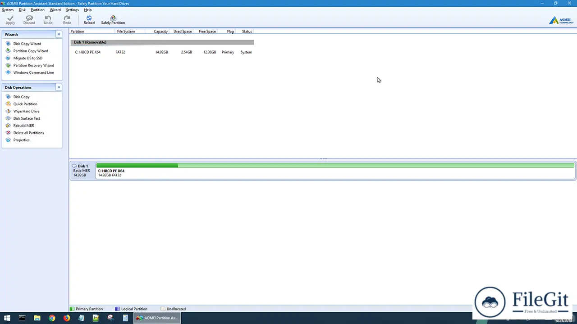The image size is (577, 324).
Task: Sort by the File System column header
Action: pos(130,31)
